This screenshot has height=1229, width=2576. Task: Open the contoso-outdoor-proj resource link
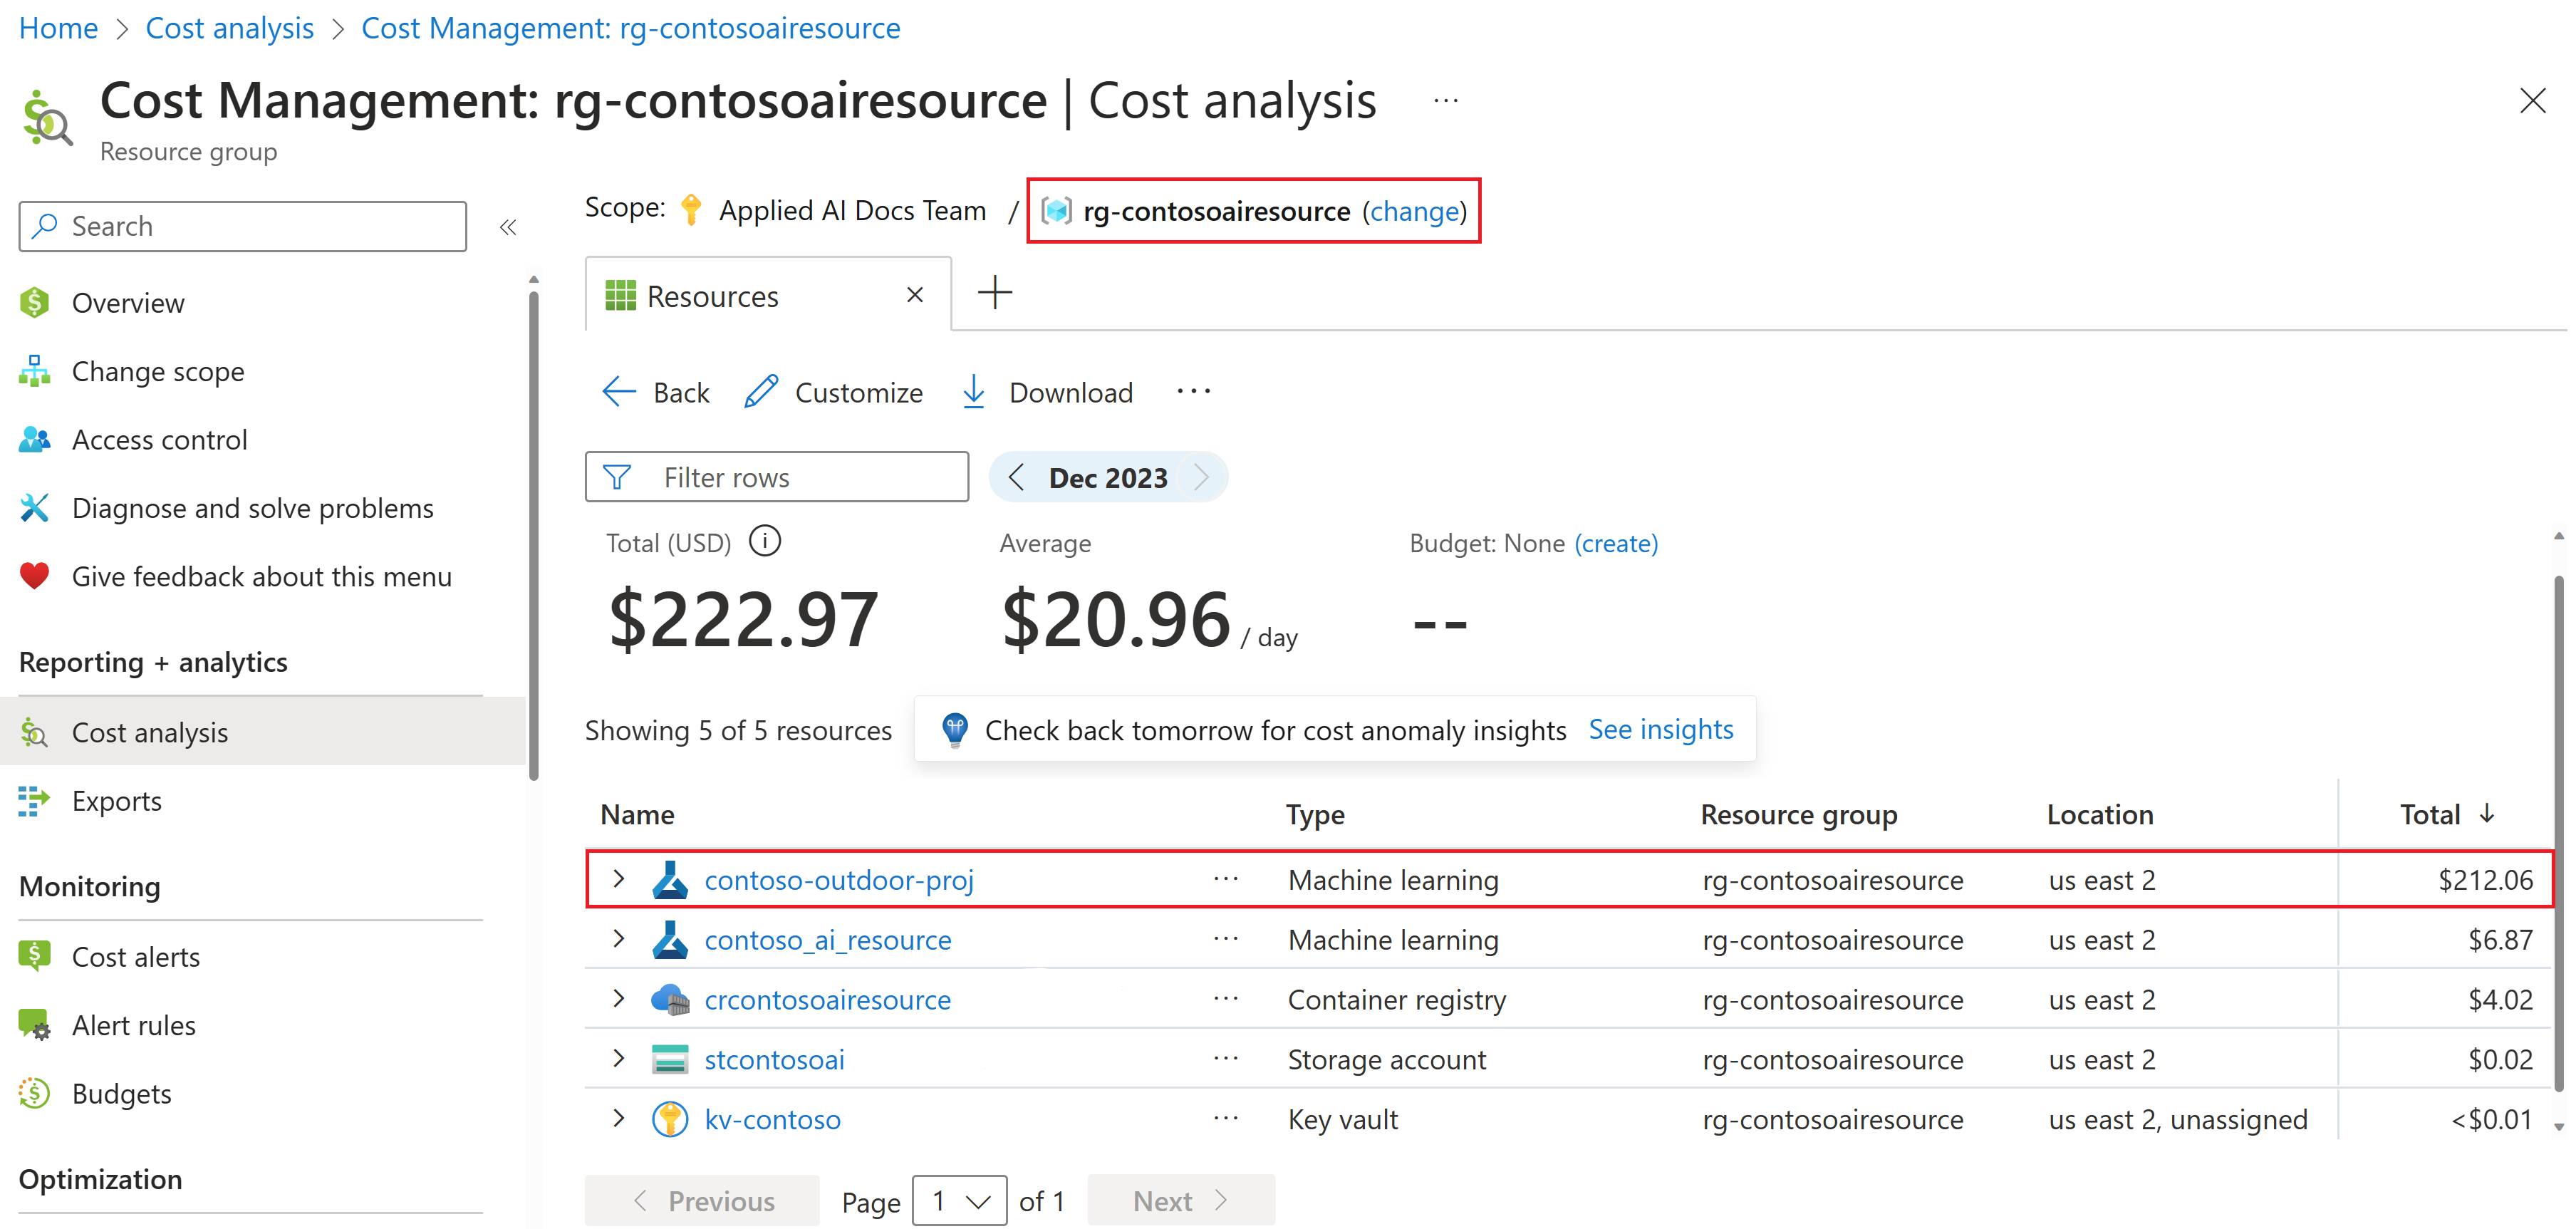click(x=838, y=880)
